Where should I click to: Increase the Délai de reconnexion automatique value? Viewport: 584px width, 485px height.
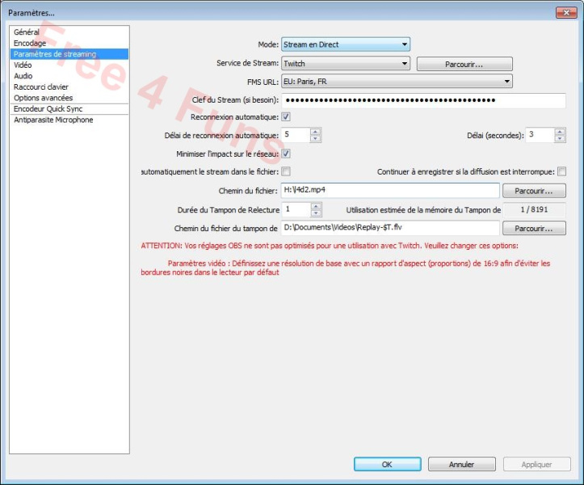coord(316,131)
